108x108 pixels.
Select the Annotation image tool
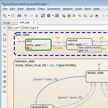5,92
